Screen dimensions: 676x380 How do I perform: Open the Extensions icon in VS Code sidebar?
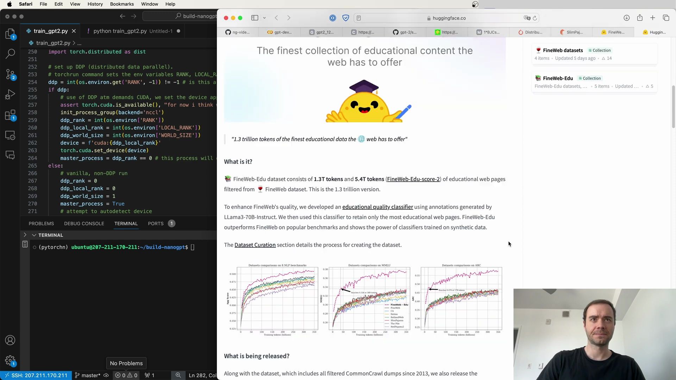tap(10, 115)
